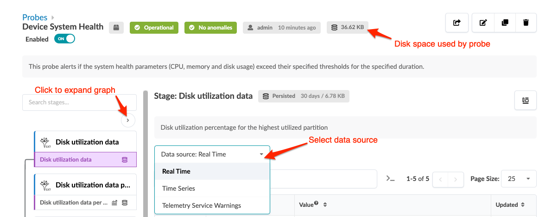The image size is (558, 217).
Task: Click the briefcase icon next to probe title
Action: pos(116,28)
